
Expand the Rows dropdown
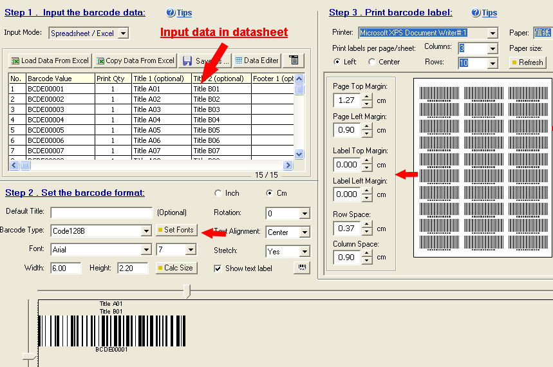(492, 64)
